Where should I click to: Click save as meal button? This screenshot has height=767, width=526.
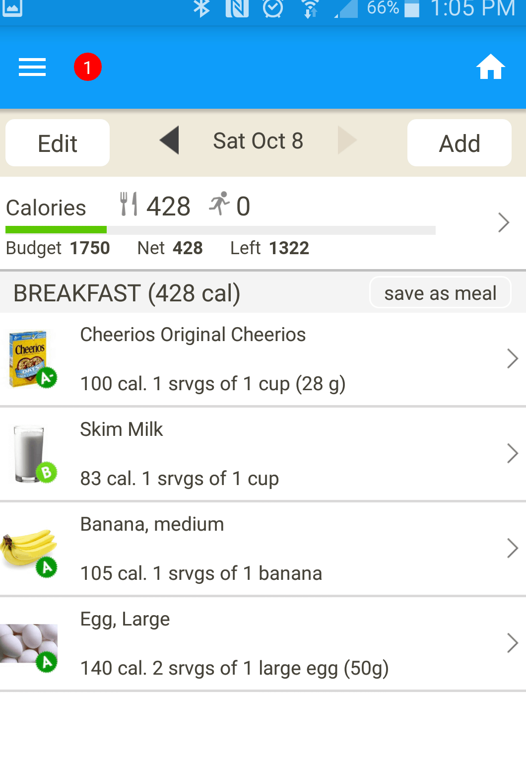coord(440,293)
